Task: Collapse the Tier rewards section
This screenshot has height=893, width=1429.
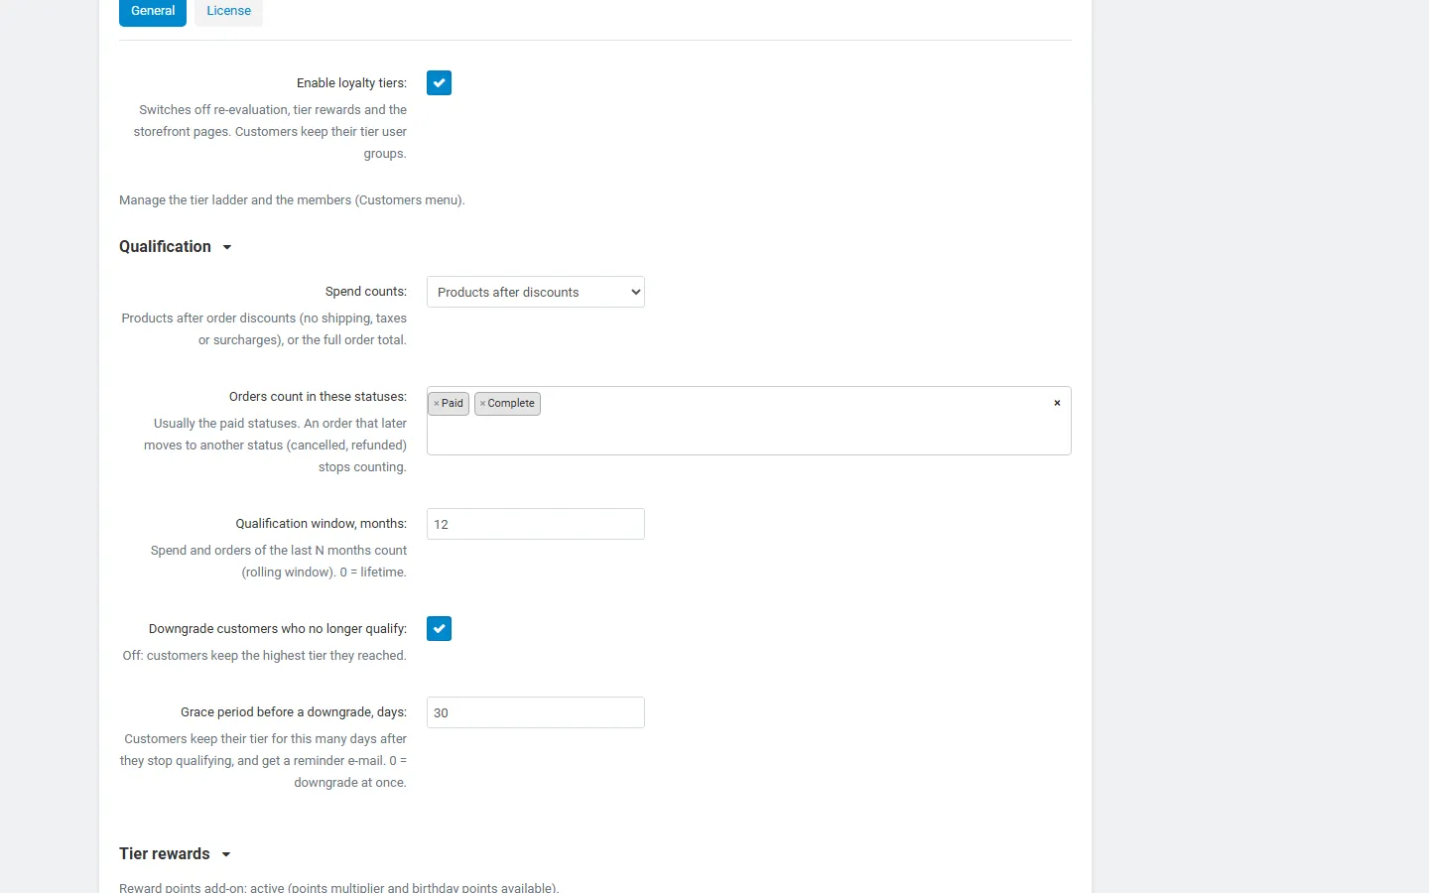Action: point(175,854)
